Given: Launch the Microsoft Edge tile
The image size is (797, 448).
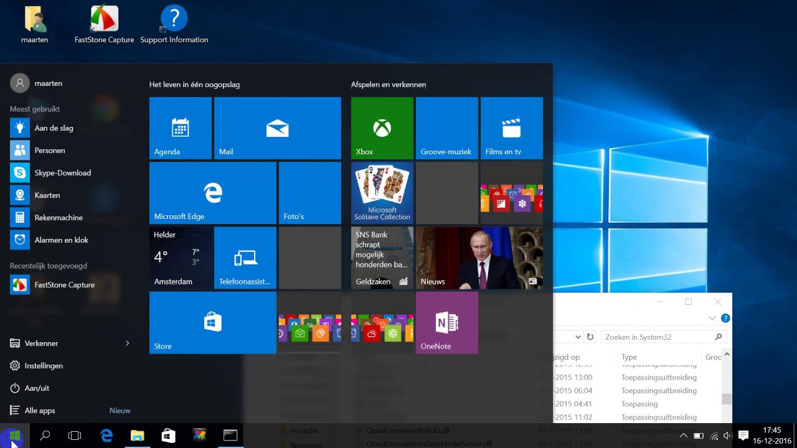Looking at the screenshot, I should coord(213,193).
